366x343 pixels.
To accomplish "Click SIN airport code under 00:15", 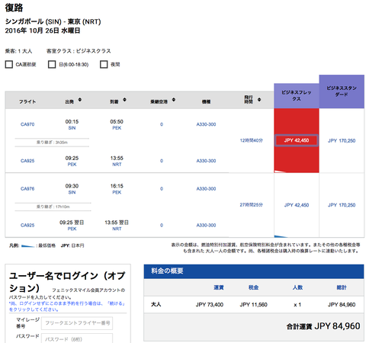I will [72, 128].
